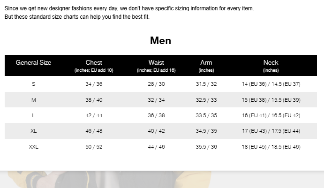Click the Men heading above the chart
This screenshot has height=188, width=324.
160,40
